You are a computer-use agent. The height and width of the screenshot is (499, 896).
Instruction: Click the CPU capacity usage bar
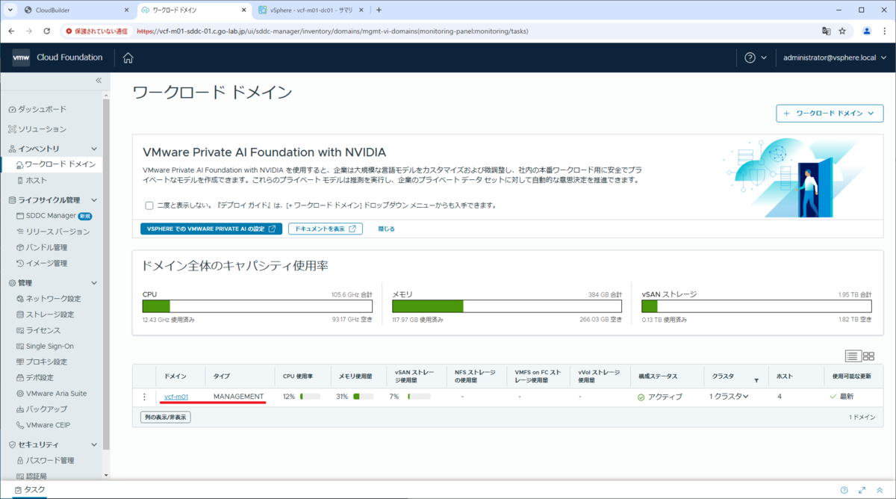coord(257,306)
